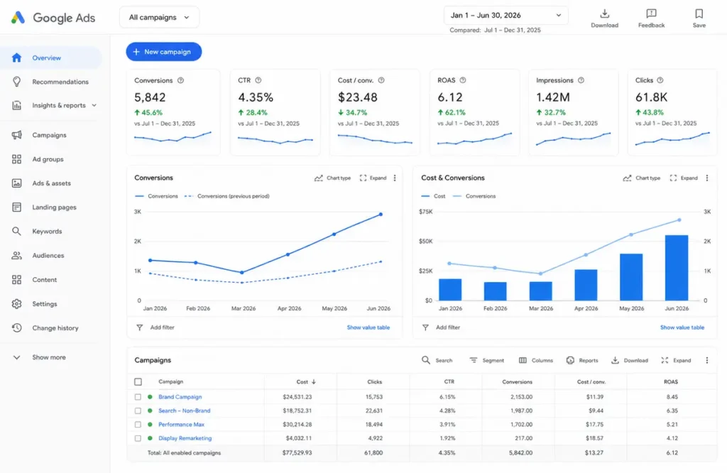Open Segment in the Campaigns toolbar
This screenshot has height=473, width=727.
click(486, 360)
